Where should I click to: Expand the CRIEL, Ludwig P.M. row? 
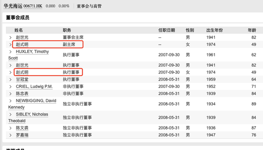[10, 87]
